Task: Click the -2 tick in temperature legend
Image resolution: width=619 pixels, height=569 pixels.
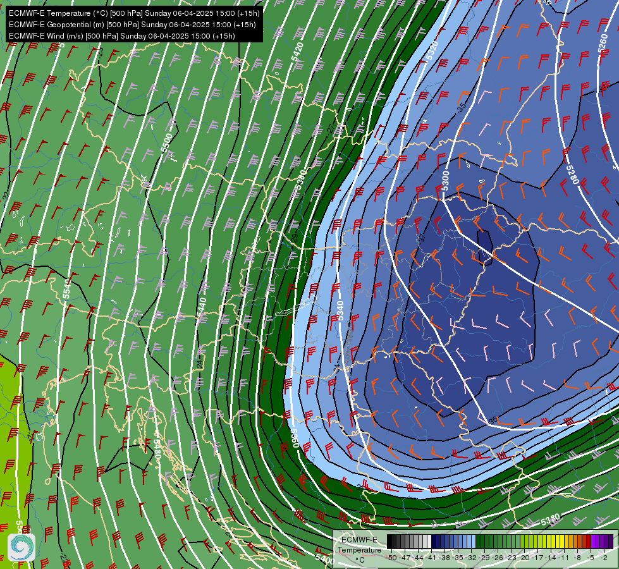Action: pos(604,558)
